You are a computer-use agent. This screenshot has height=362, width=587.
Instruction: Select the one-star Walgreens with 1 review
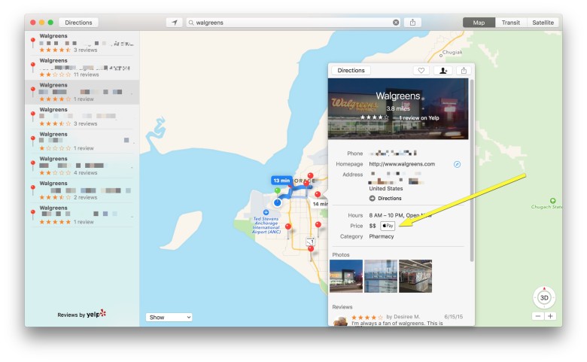(x=81, y=141)
